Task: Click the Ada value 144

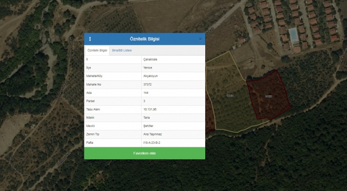Action: 146,93
